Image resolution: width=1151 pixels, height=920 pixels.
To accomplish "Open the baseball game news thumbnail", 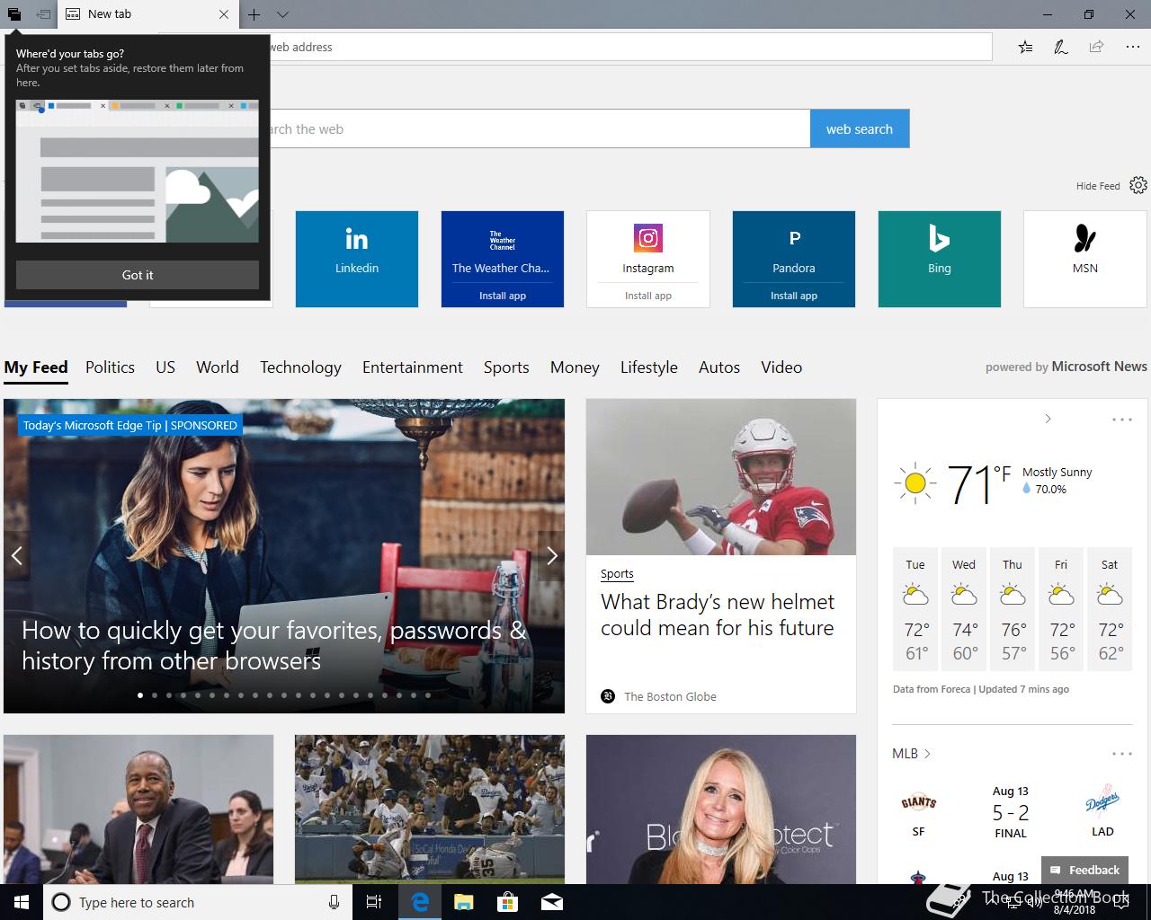I will tap(430, 809).
